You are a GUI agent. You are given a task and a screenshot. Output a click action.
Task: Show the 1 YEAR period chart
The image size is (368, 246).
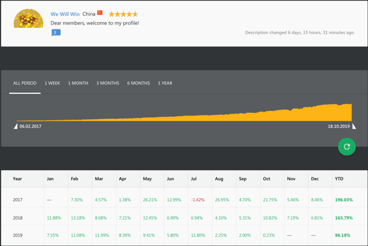(165, 83)
